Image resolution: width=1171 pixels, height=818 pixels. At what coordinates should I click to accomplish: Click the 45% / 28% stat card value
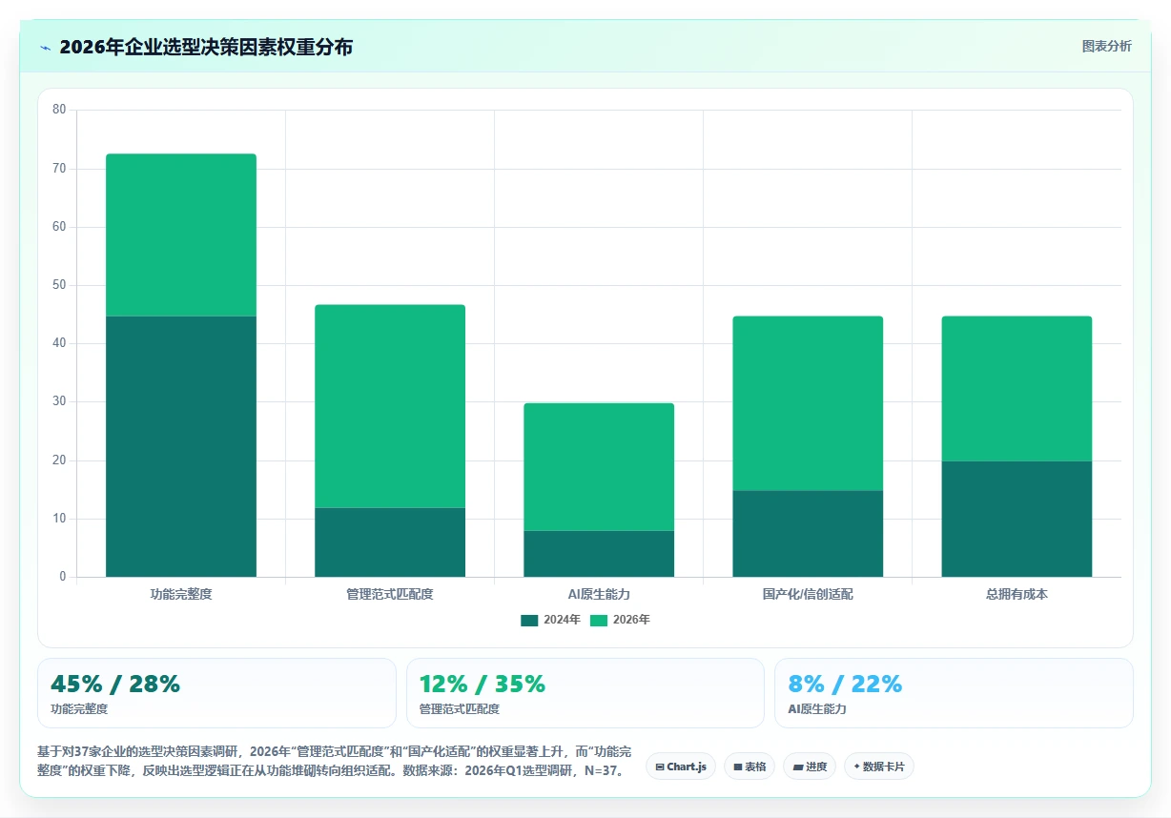tap(115, 684)
